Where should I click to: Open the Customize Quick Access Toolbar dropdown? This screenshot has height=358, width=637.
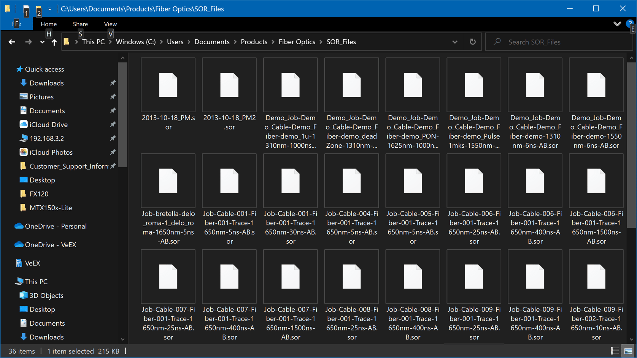point(49,8)
